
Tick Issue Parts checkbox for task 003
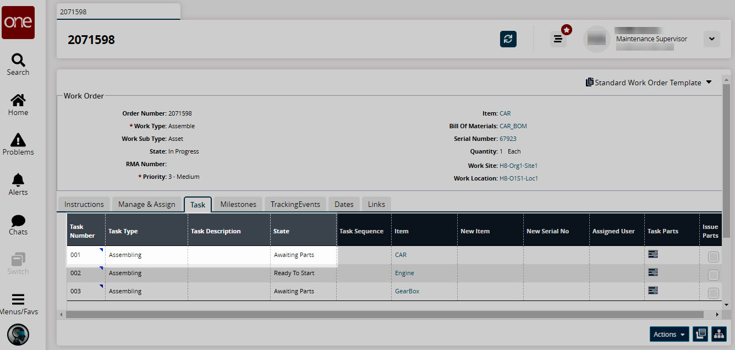pyautogui.click(x=713, y=293)
